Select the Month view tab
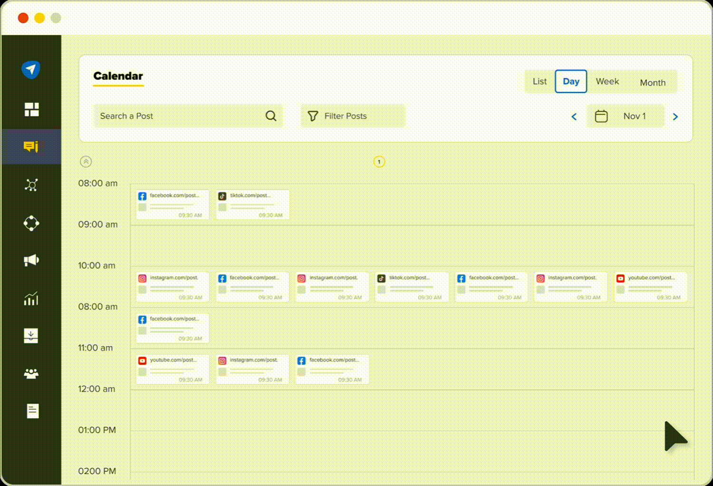The image size is (713, 486). [652, 83]
